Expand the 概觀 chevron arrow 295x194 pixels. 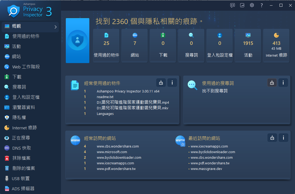point(56,27)
